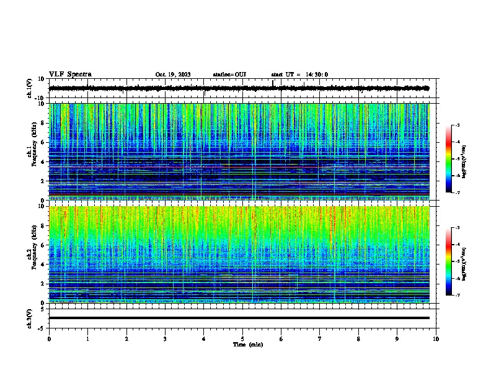Screen dimensions: 491x380
Task: Click the log(PSD) label beside ch.2 color bar
Action: (x=464, y=264)
